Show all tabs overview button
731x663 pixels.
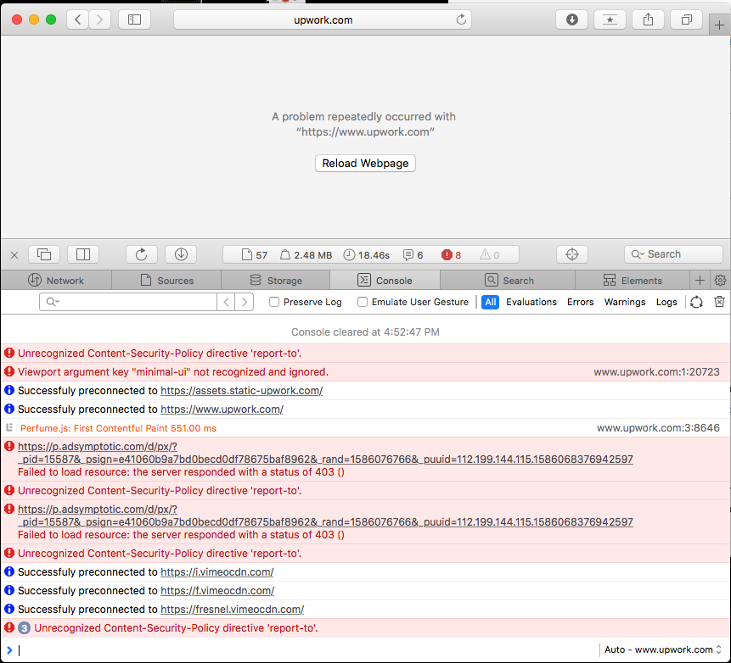click(686, 19)
